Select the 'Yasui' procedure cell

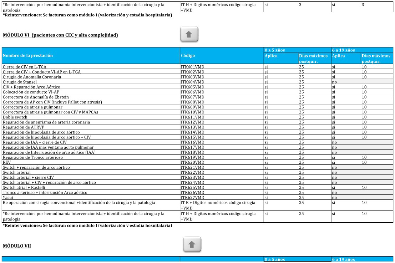pos(8,197)
